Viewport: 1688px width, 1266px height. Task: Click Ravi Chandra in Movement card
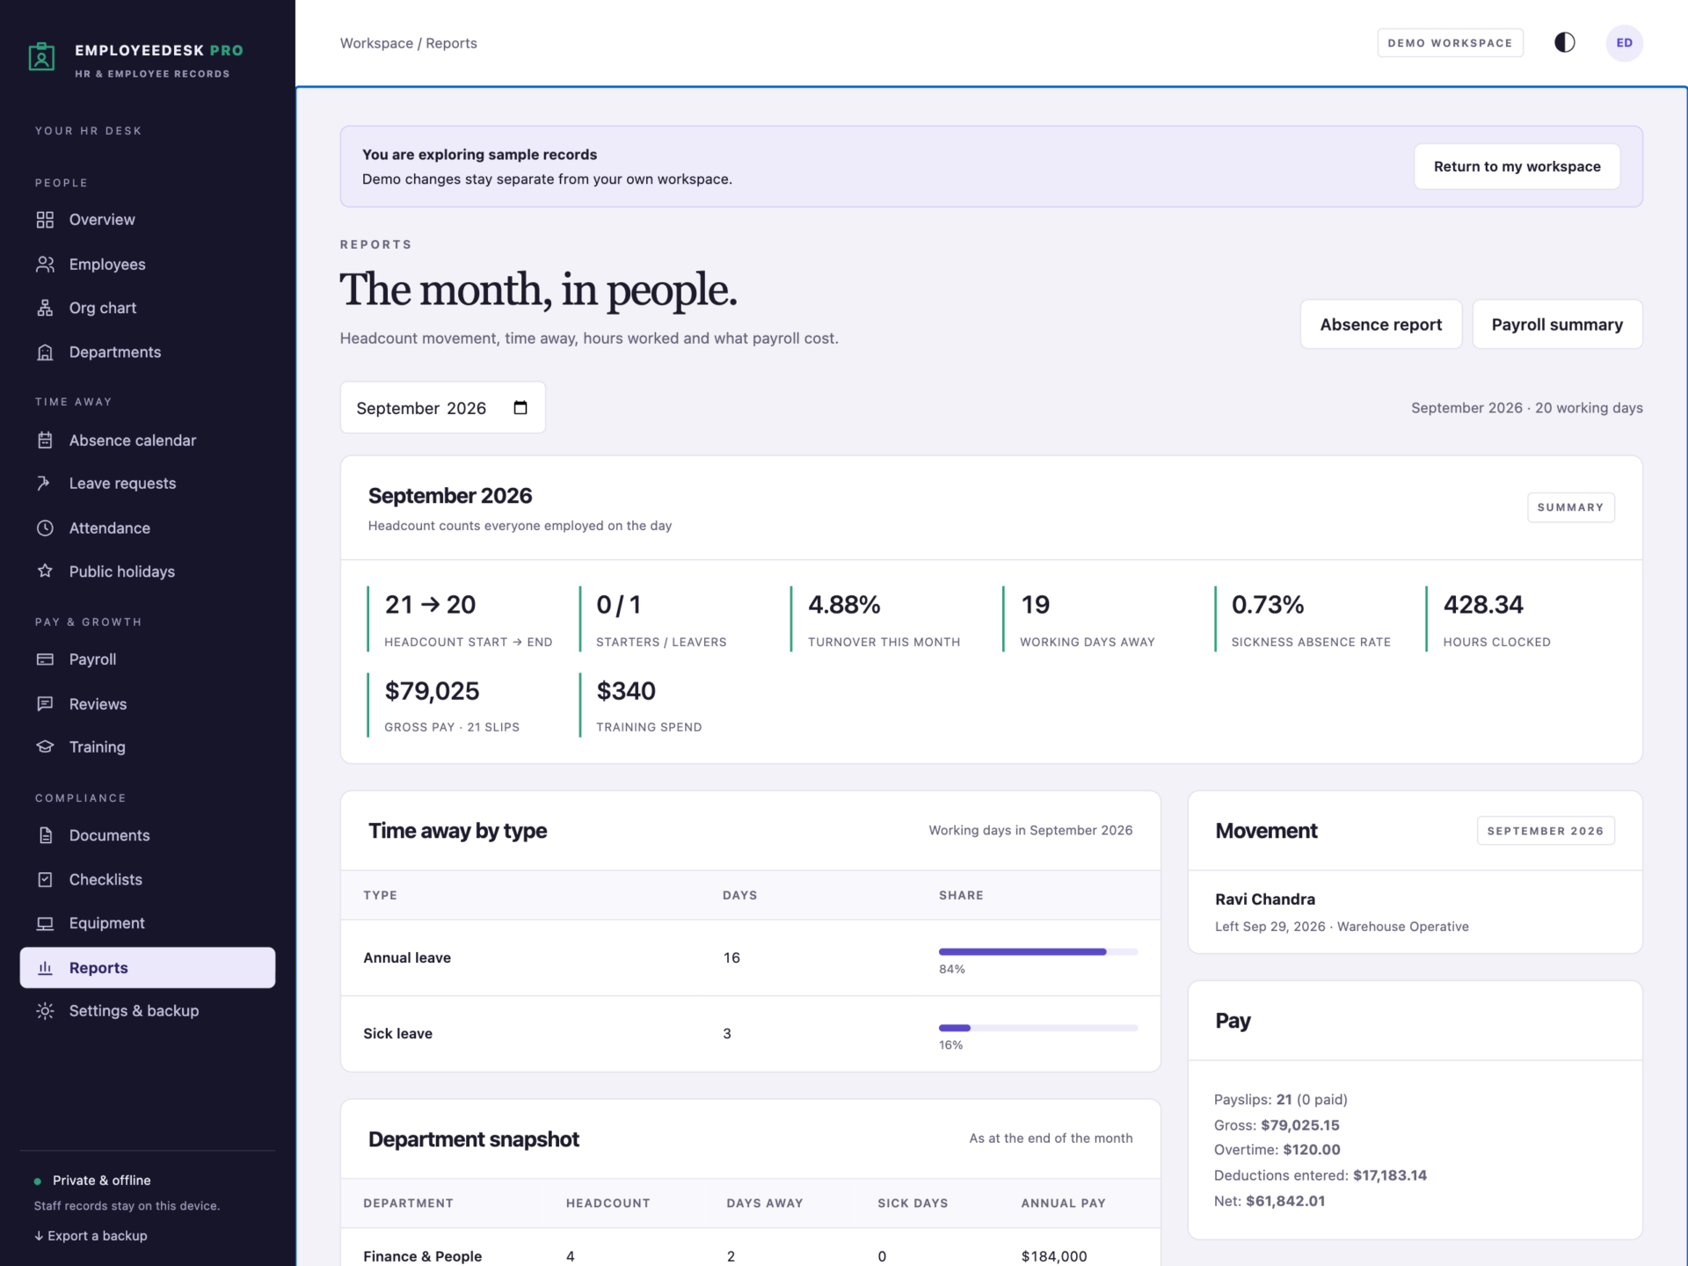click(1265, 899)
